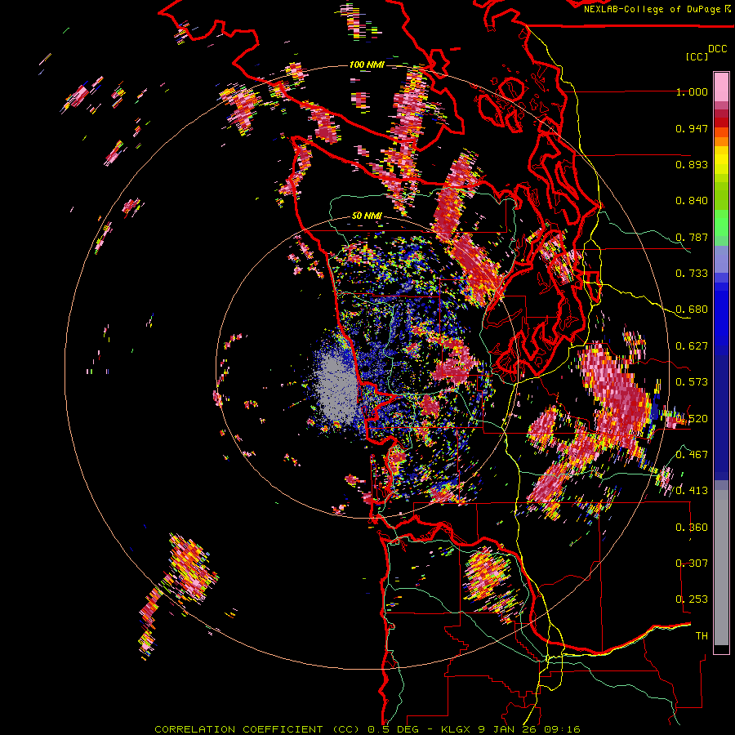Click the pink top segment of color bar
This screenshot has height=735, width=735.
pyautogui.click(x=721, y=87)
